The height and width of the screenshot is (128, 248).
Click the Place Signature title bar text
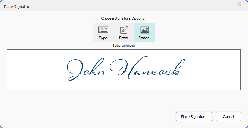18,7
